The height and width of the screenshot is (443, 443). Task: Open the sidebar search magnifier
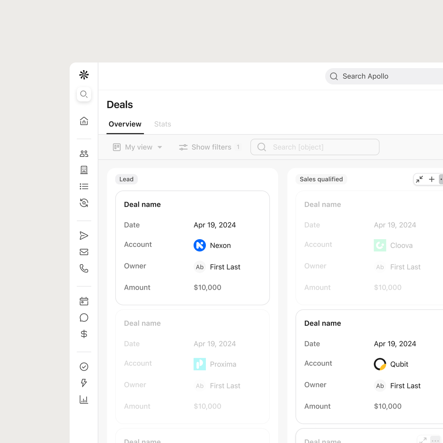click(x=84, y=94)
